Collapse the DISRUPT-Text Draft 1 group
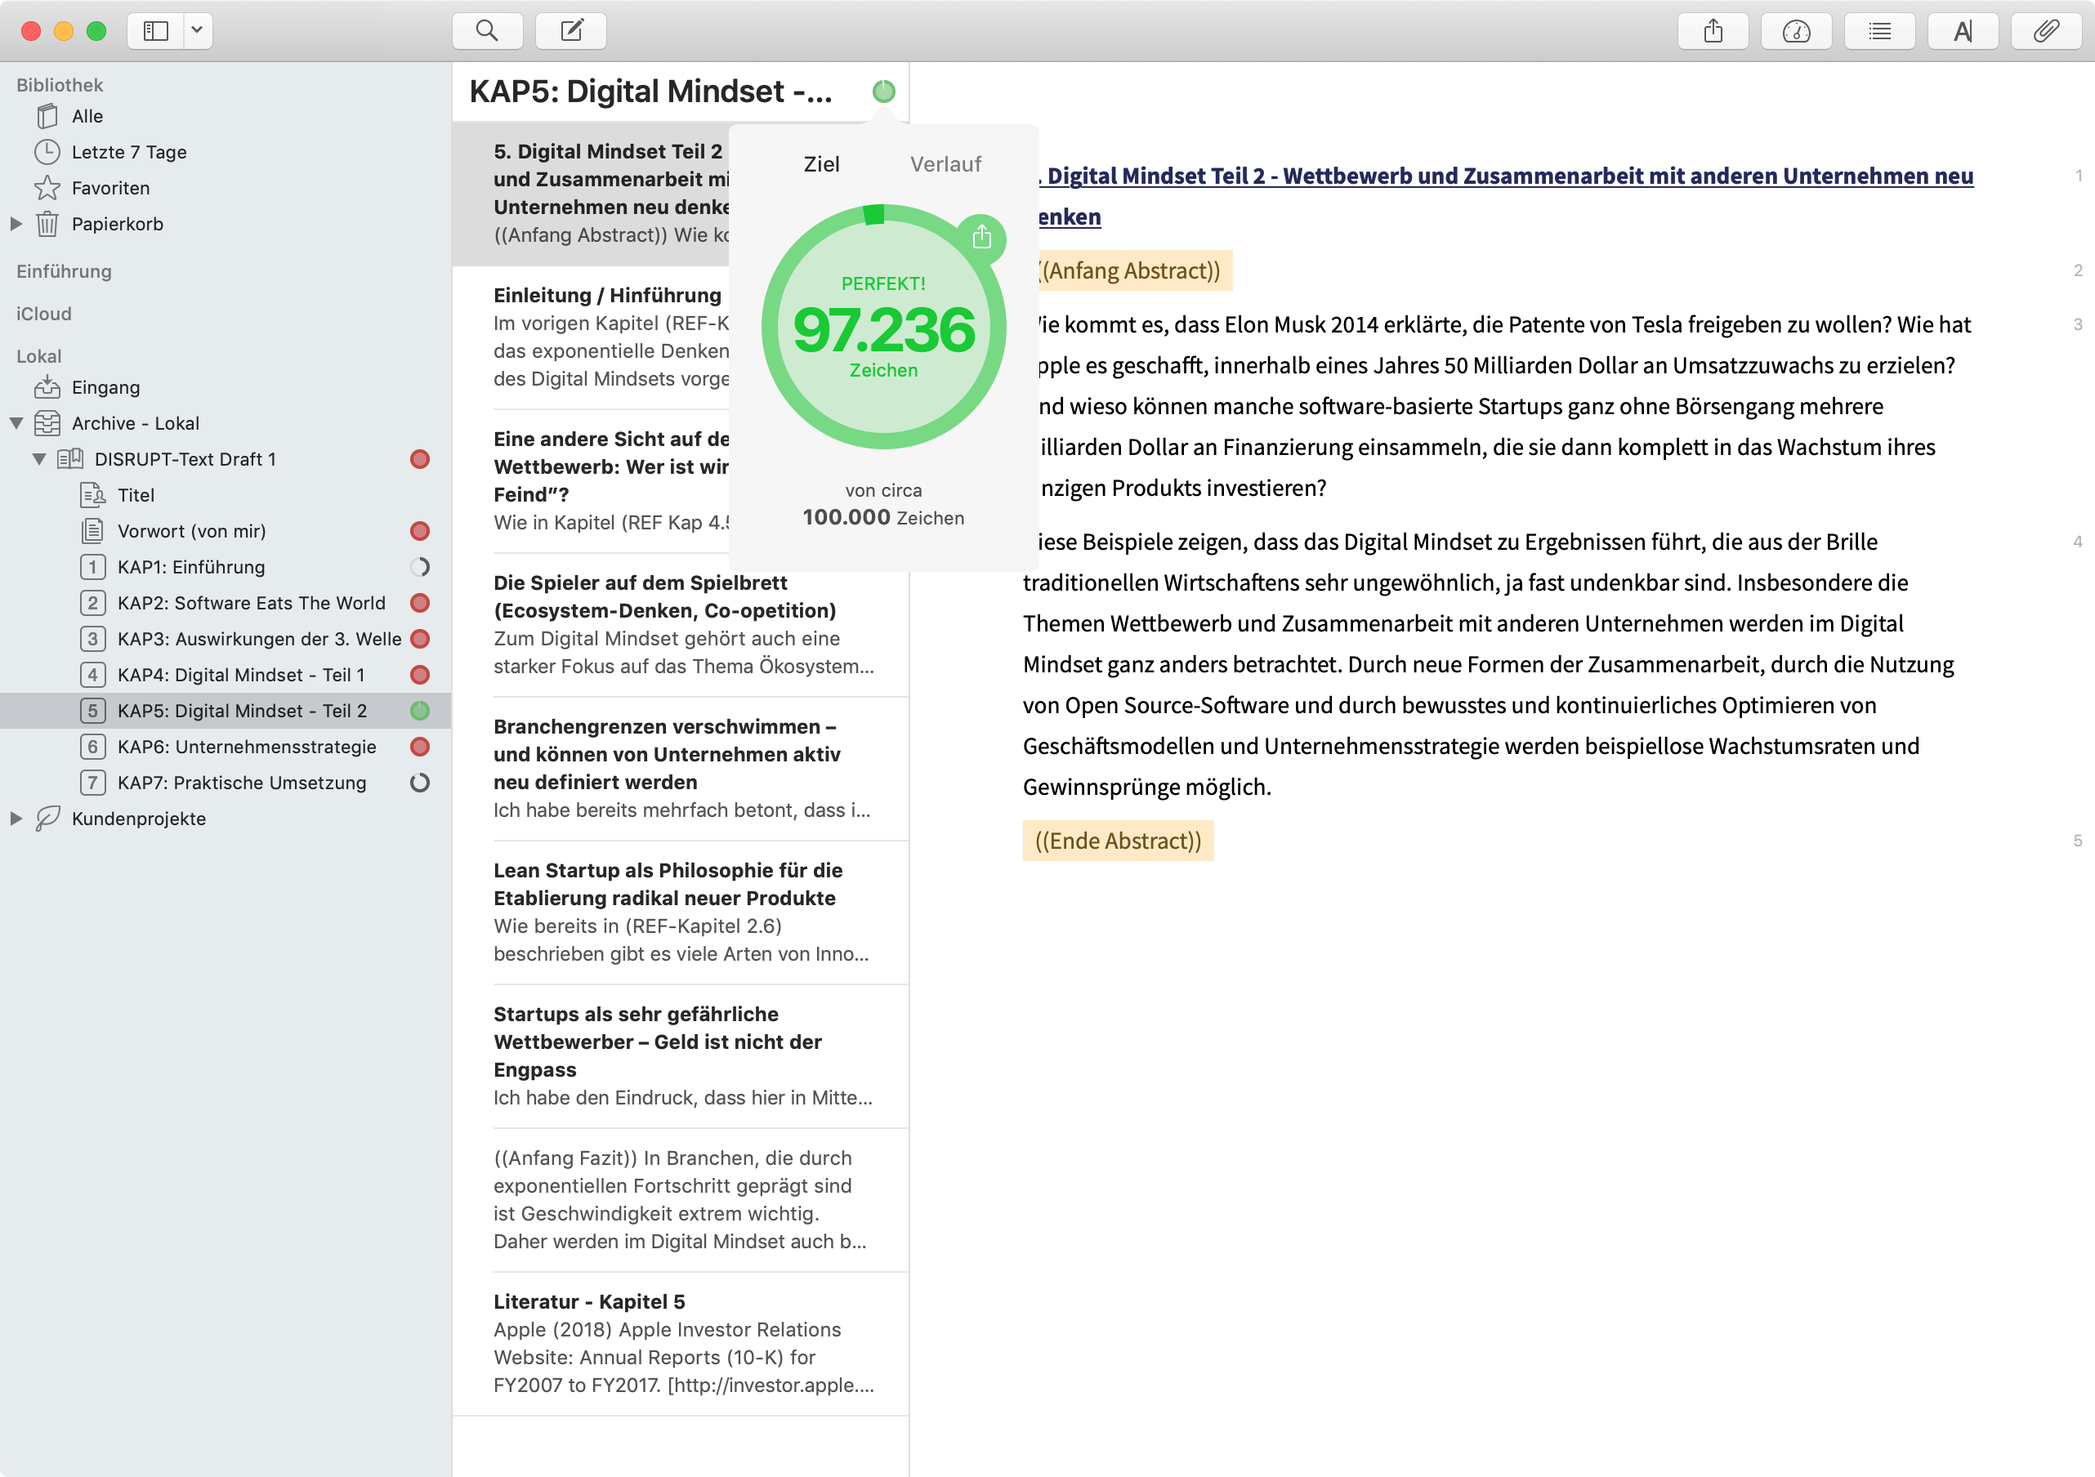The width and height of the screenshot is (2095, 1477). [39, 459]
